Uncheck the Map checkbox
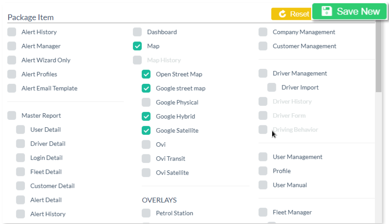 click(138, 46)
